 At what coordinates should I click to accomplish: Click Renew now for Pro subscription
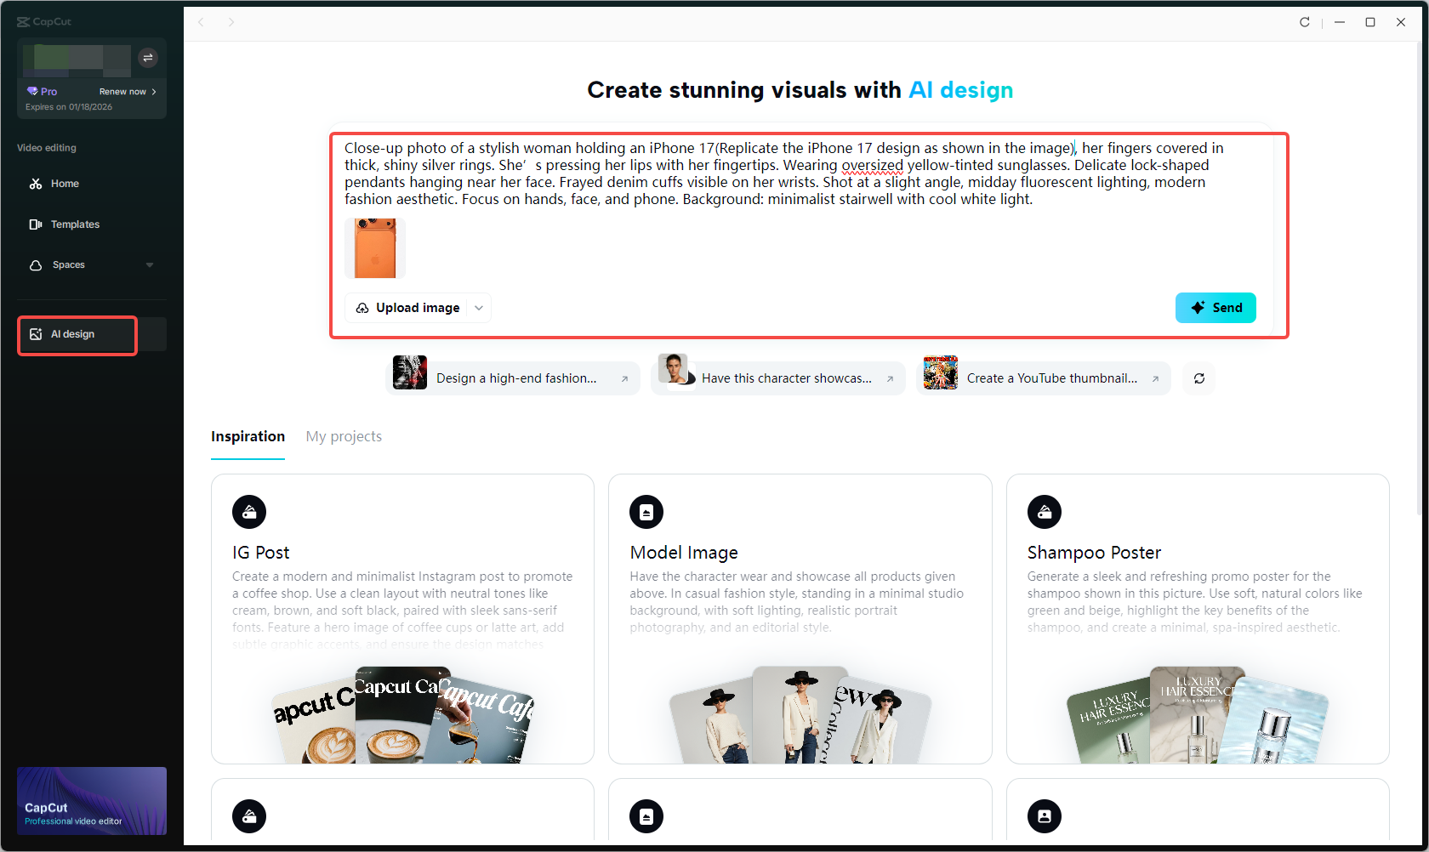pyautogui.click(x=123, y=91)
